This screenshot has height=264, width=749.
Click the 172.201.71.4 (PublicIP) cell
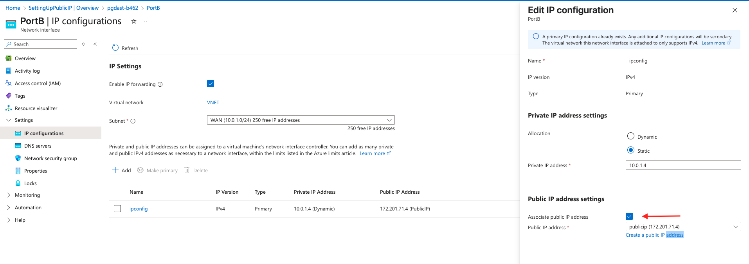(x=405, y=209)
